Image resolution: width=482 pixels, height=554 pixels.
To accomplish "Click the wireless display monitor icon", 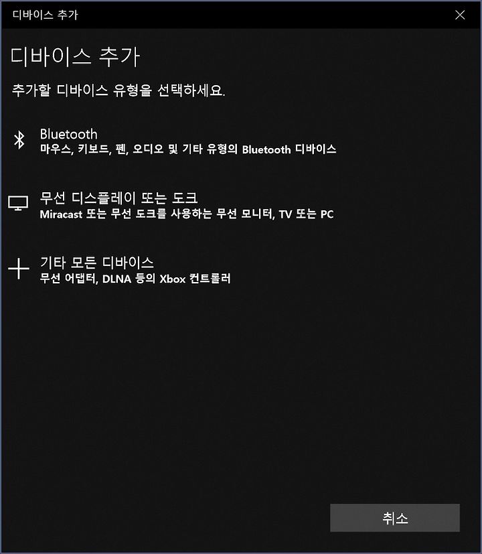I will tap(18, 204).
